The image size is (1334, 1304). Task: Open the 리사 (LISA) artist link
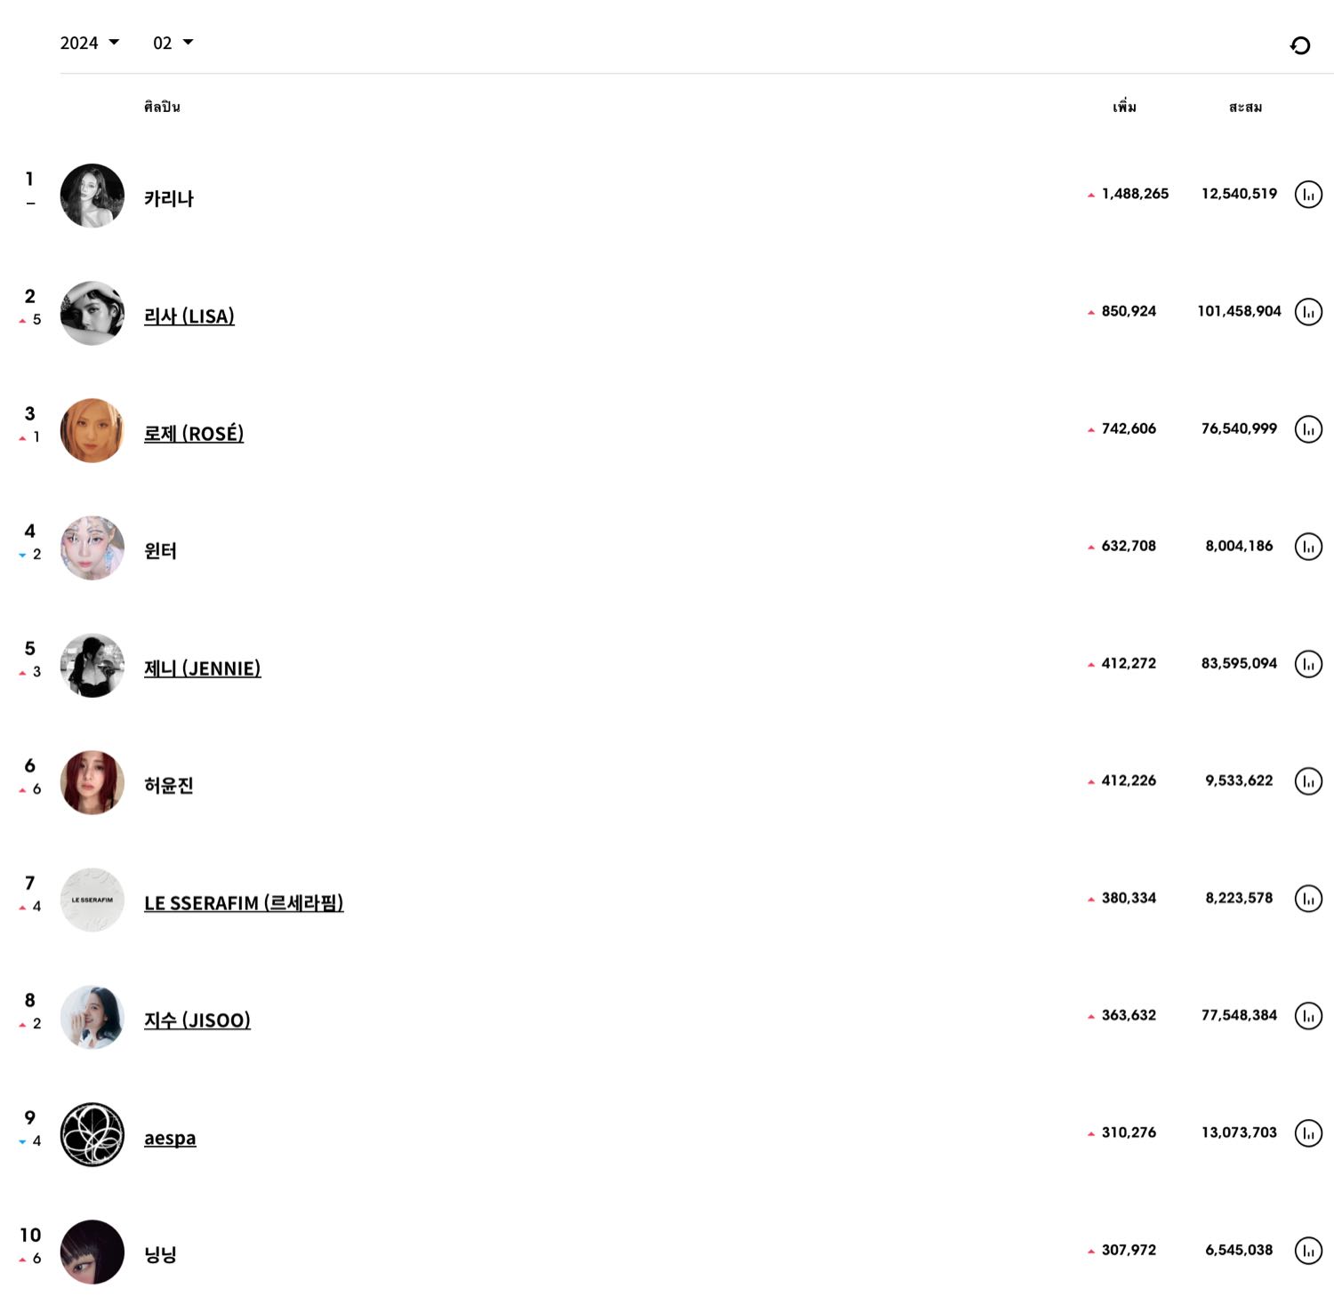pos(189,316)
